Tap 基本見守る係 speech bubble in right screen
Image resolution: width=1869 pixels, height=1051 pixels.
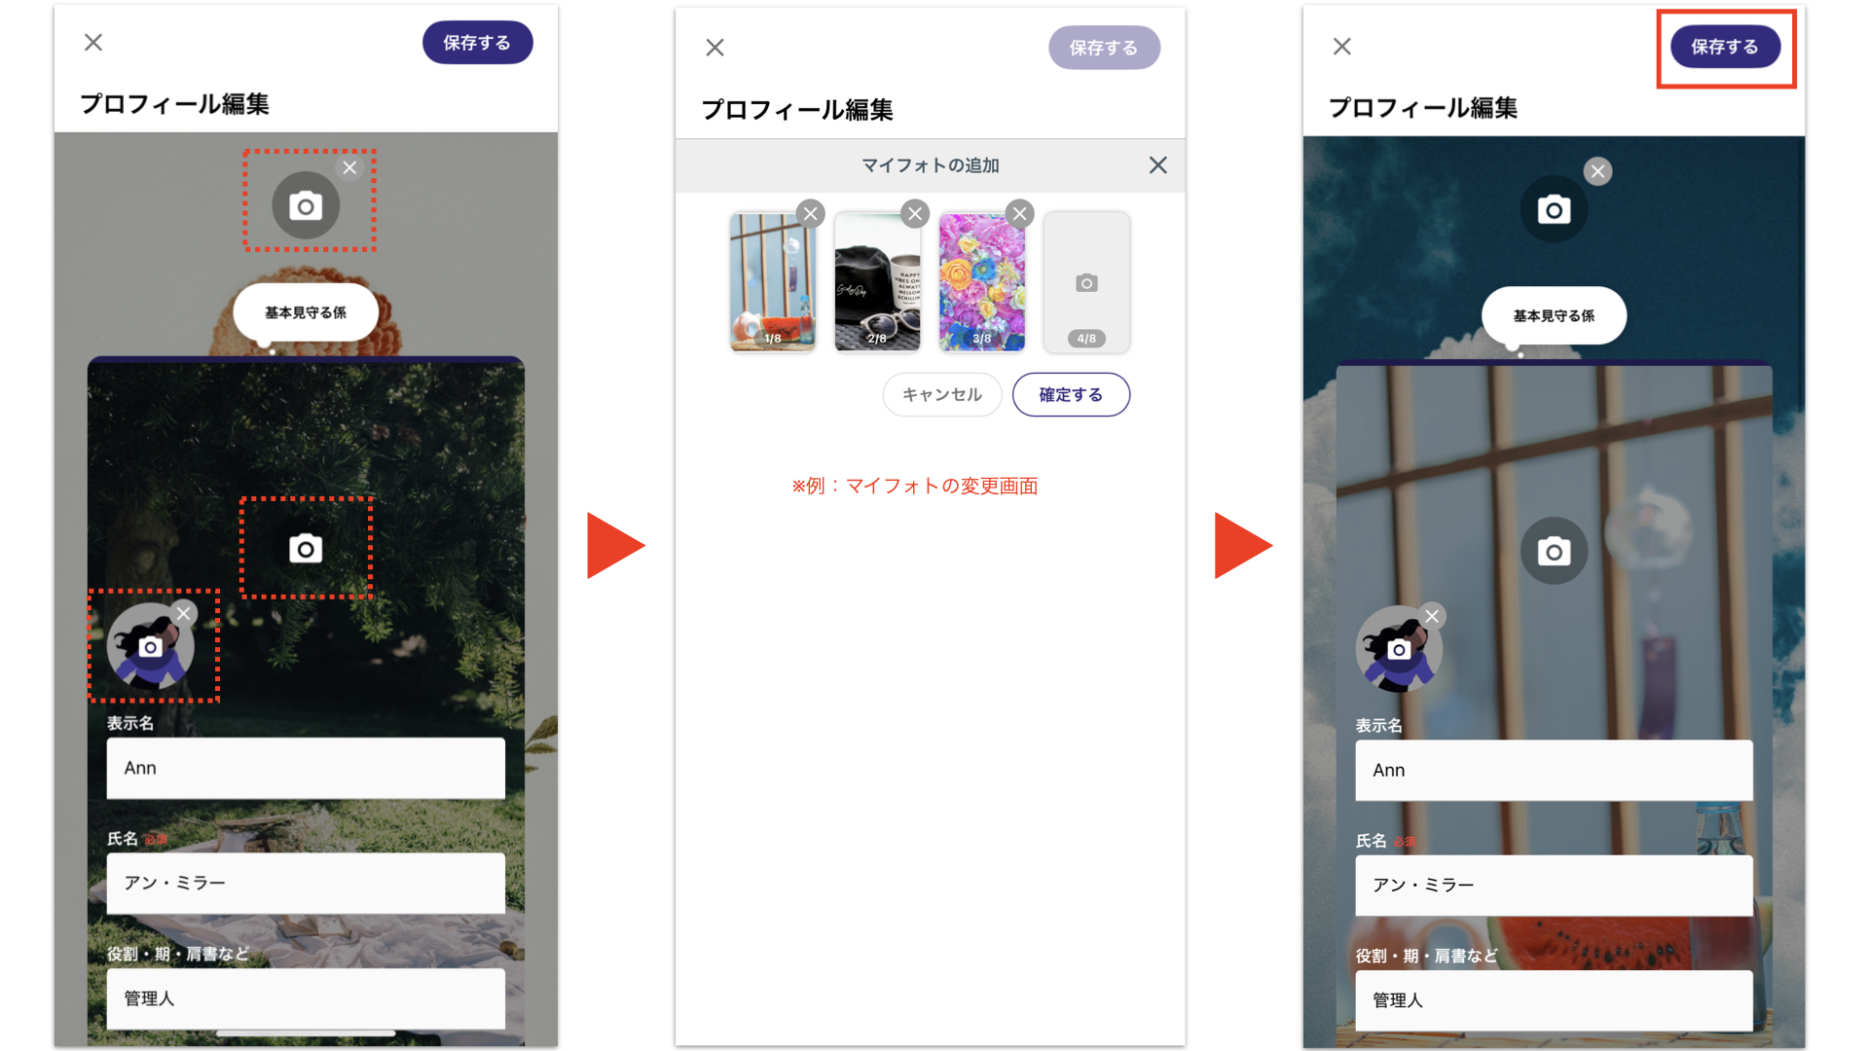tap(1554, 315)
